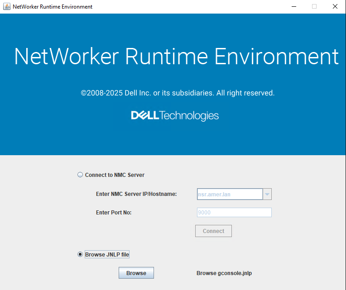Viewport: 346px width, 290px height.
Task: Click the large NetWorker Runtime Environment heading
Action: pyautogui.click(x=176, y=57)
